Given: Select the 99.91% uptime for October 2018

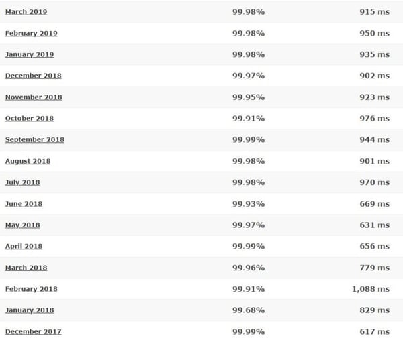Looking at the screenshot, I should [249, 119].
